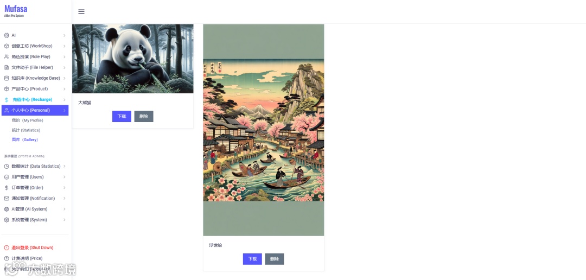Download the panda image
586x280 pixels.
pyautogui.click(x=122, y=116)
